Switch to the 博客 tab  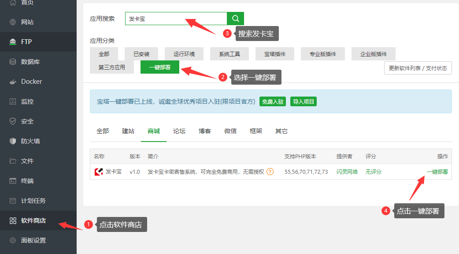(x=205, y=131)
